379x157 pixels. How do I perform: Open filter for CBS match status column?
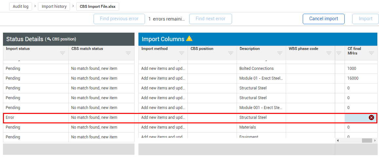(128, 53)
